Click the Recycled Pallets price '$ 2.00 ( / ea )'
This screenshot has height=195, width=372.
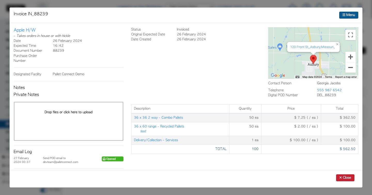click(x=306, y=126)
